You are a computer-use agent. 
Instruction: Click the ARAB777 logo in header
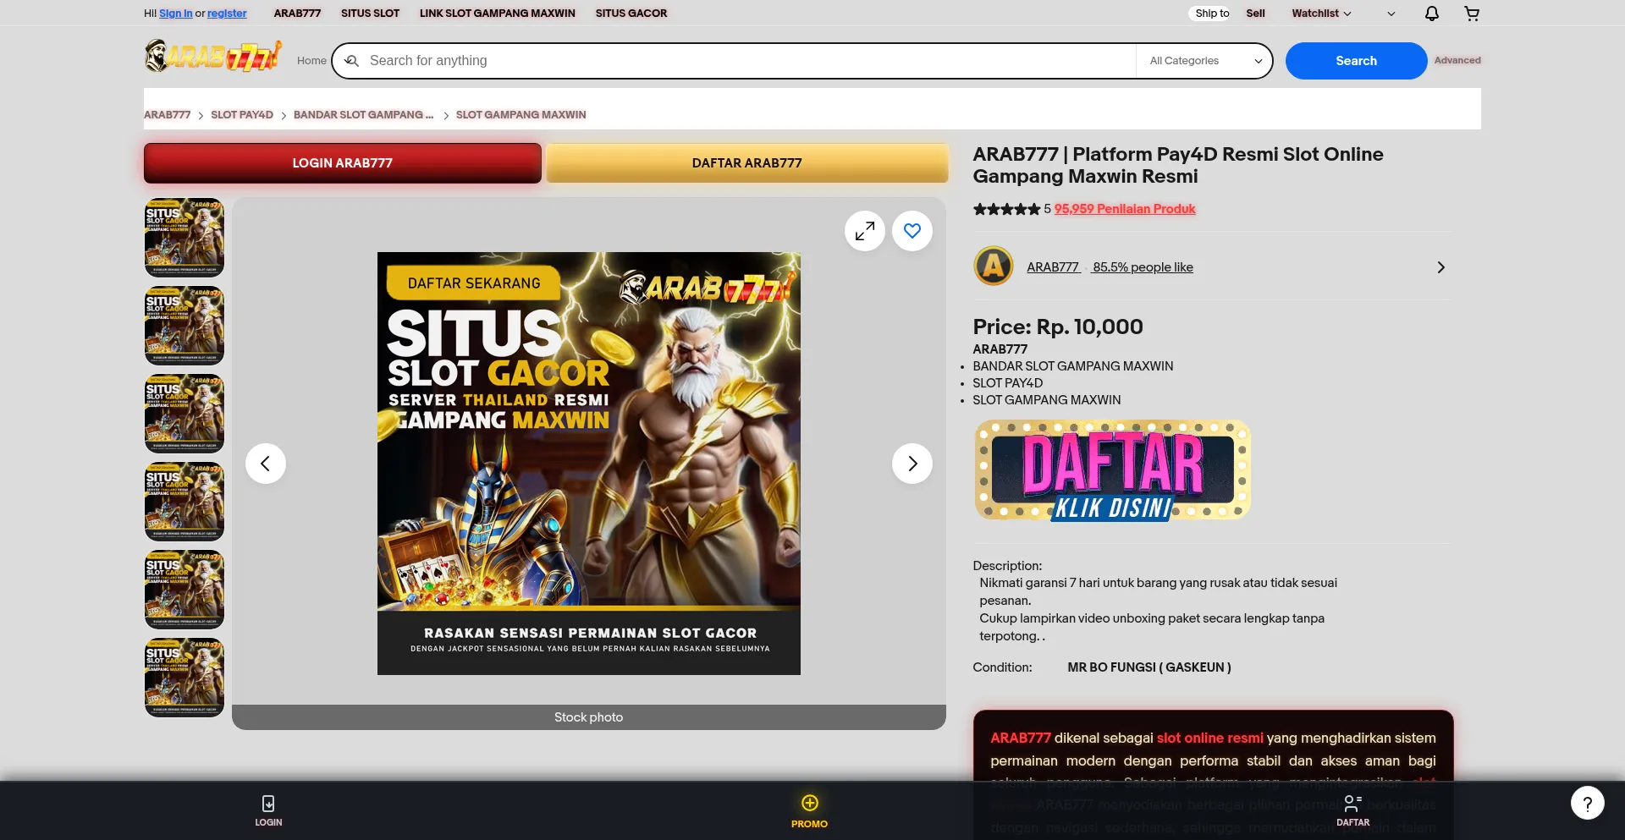pos(212,56)
